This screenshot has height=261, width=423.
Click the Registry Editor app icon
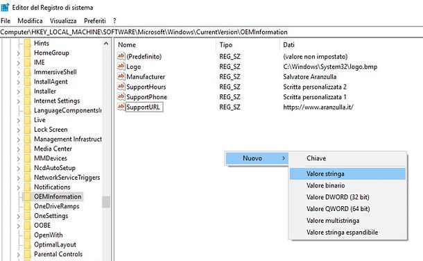[5, 7]
